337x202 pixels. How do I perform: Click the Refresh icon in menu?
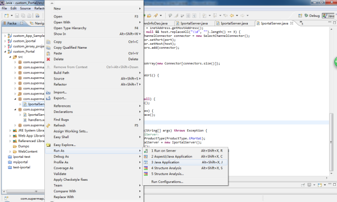48,125
